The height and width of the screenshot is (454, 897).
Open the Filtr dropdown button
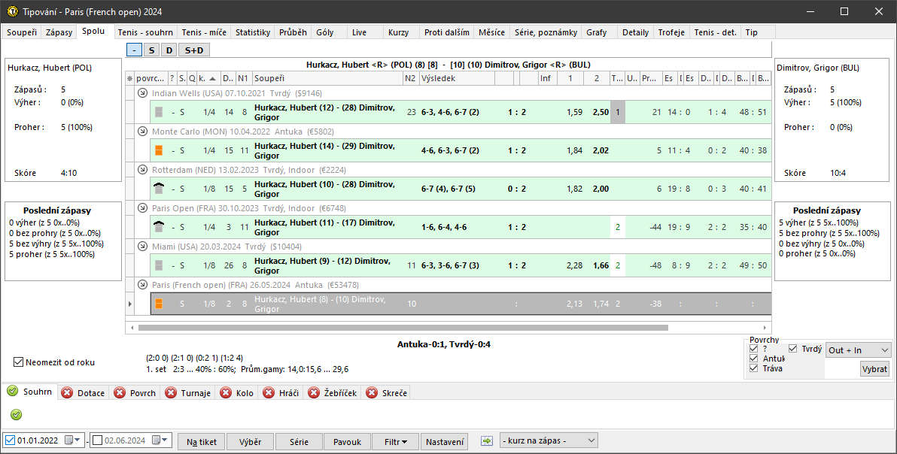pos(395,442)
